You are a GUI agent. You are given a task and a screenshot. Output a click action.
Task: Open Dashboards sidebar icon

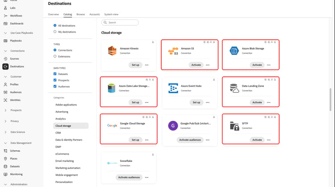click(x=5, y=24)
